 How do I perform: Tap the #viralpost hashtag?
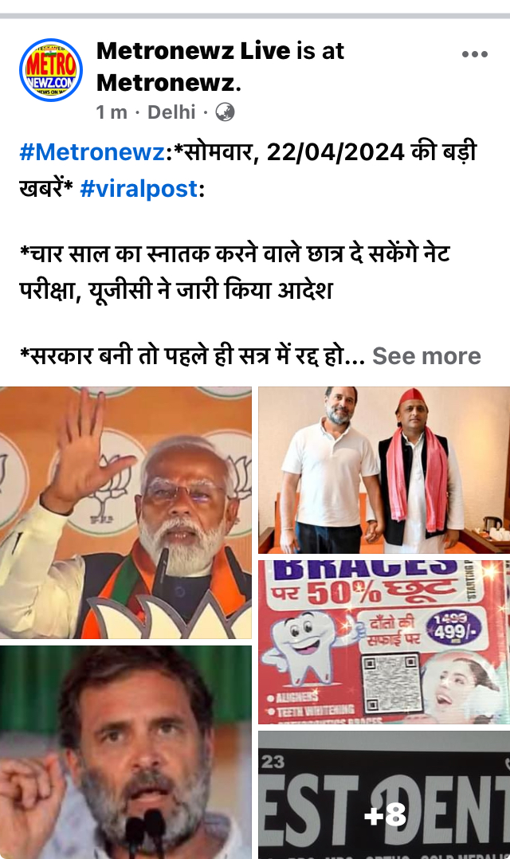pyautogui.click(x=139, y=189)
